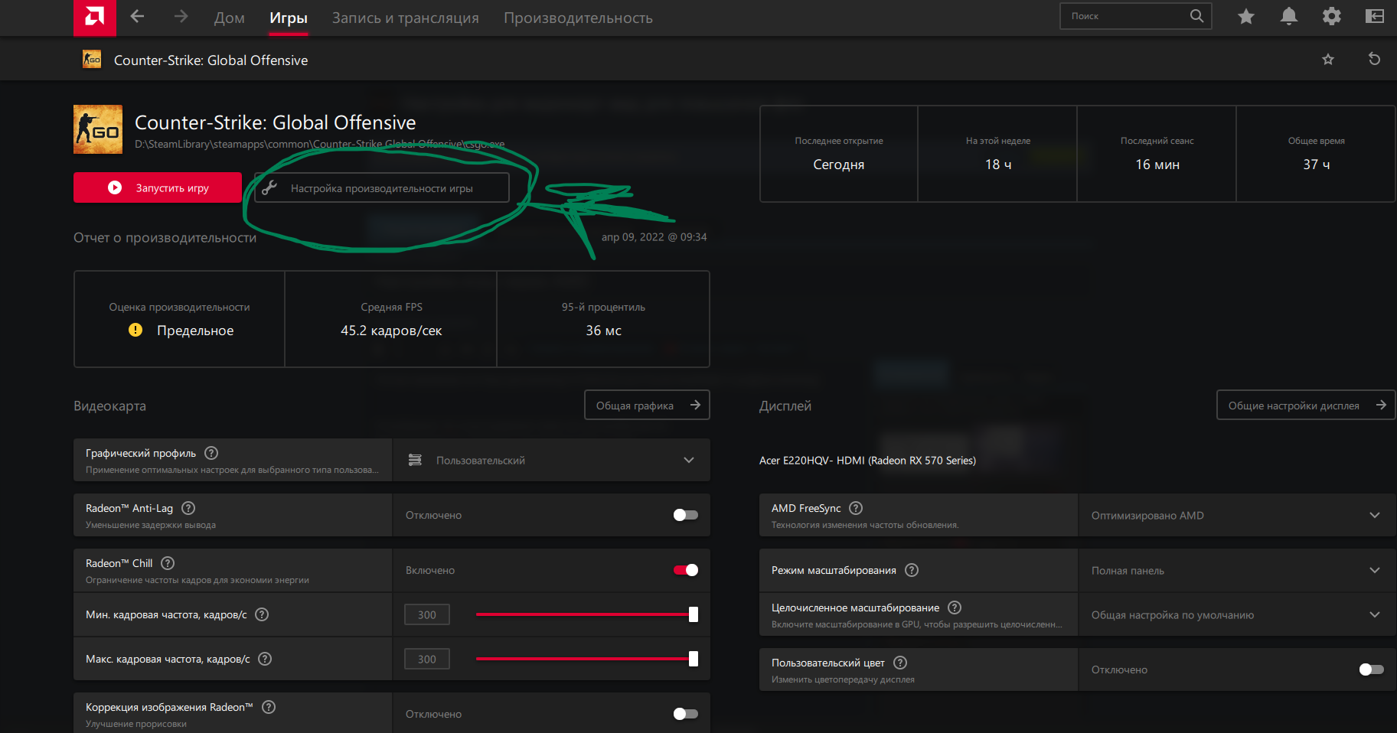
Task: Click the search magnifier icon
Action: point(1196,16)
